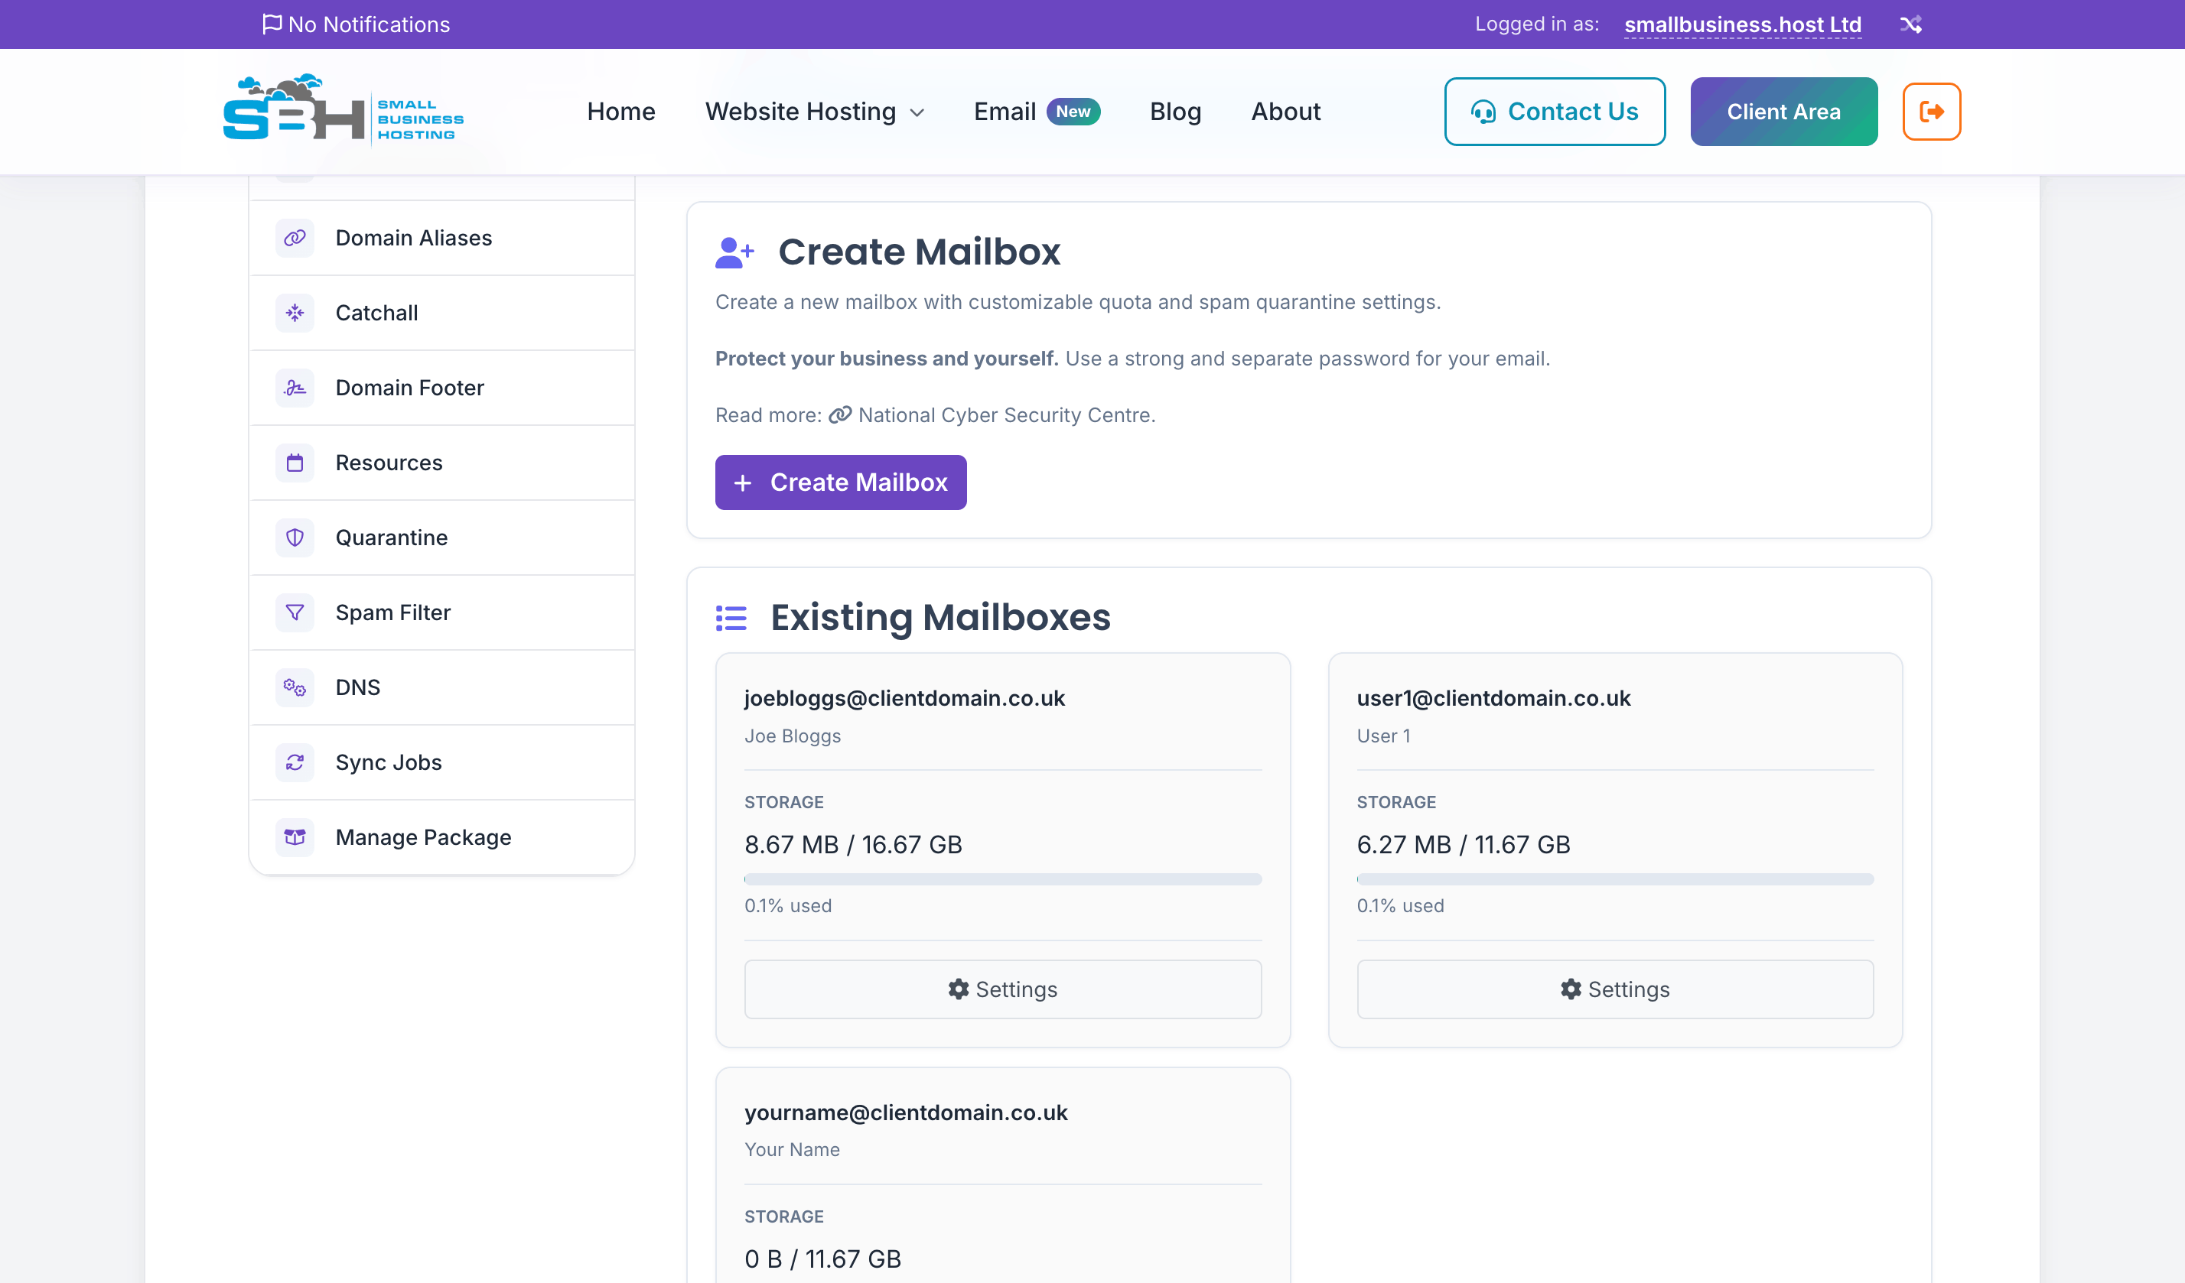The image size is (2185, 1283).
Task: Click the user1 storage usage bar
Action: (x=1614, y=879)
